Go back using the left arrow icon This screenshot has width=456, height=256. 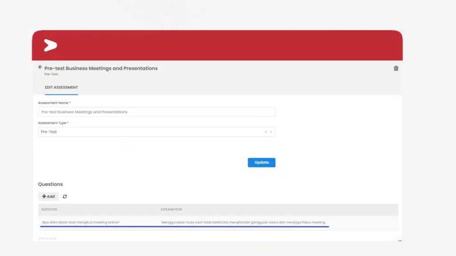click(40, 68)
